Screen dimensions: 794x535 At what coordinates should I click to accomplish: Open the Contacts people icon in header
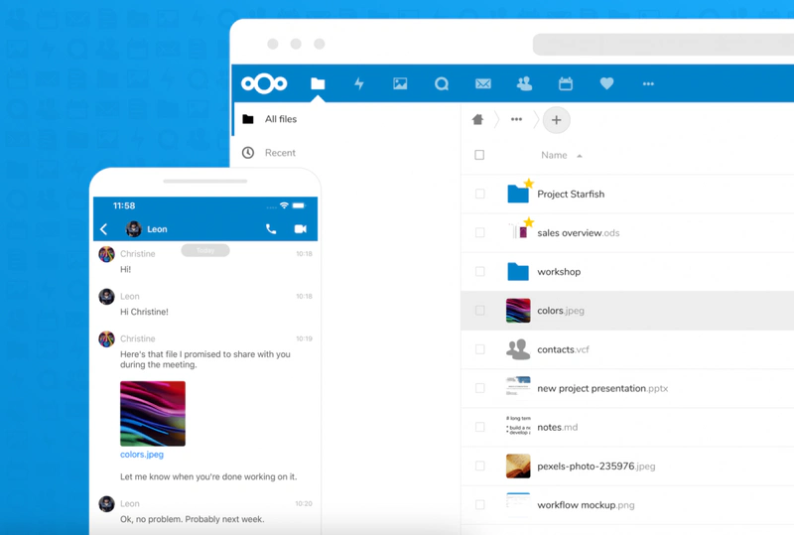pos(524,83)
